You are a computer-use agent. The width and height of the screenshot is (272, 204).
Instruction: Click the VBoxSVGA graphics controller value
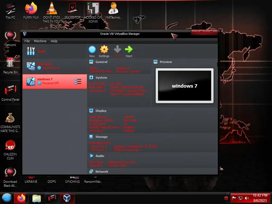(130, 120)
